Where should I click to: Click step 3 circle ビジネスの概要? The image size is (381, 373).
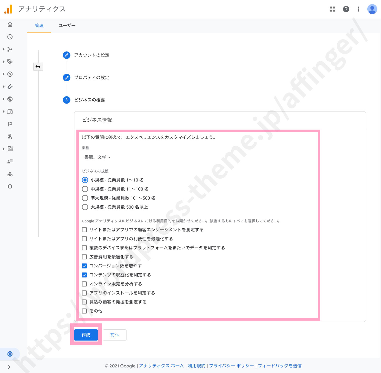click(x=67, y=100)
